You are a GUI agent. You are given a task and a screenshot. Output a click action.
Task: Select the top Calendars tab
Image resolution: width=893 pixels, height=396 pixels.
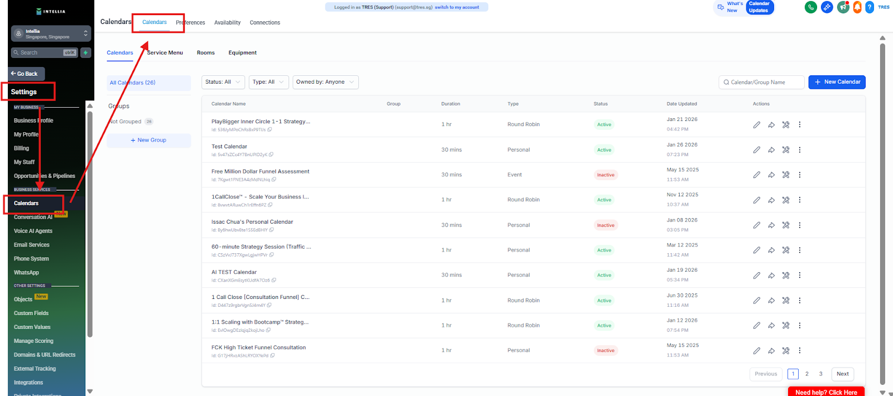point(155,22)
